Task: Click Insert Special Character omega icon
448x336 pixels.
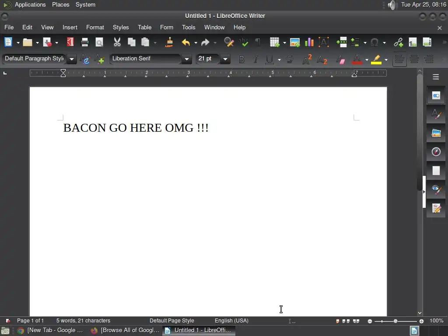Action: (x=374, y=42)
